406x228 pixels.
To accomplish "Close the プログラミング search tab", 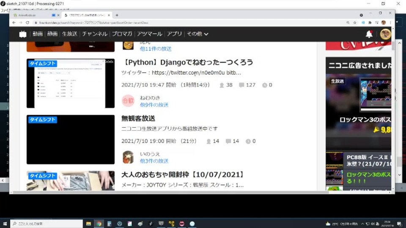I will [x=109, y=15].
